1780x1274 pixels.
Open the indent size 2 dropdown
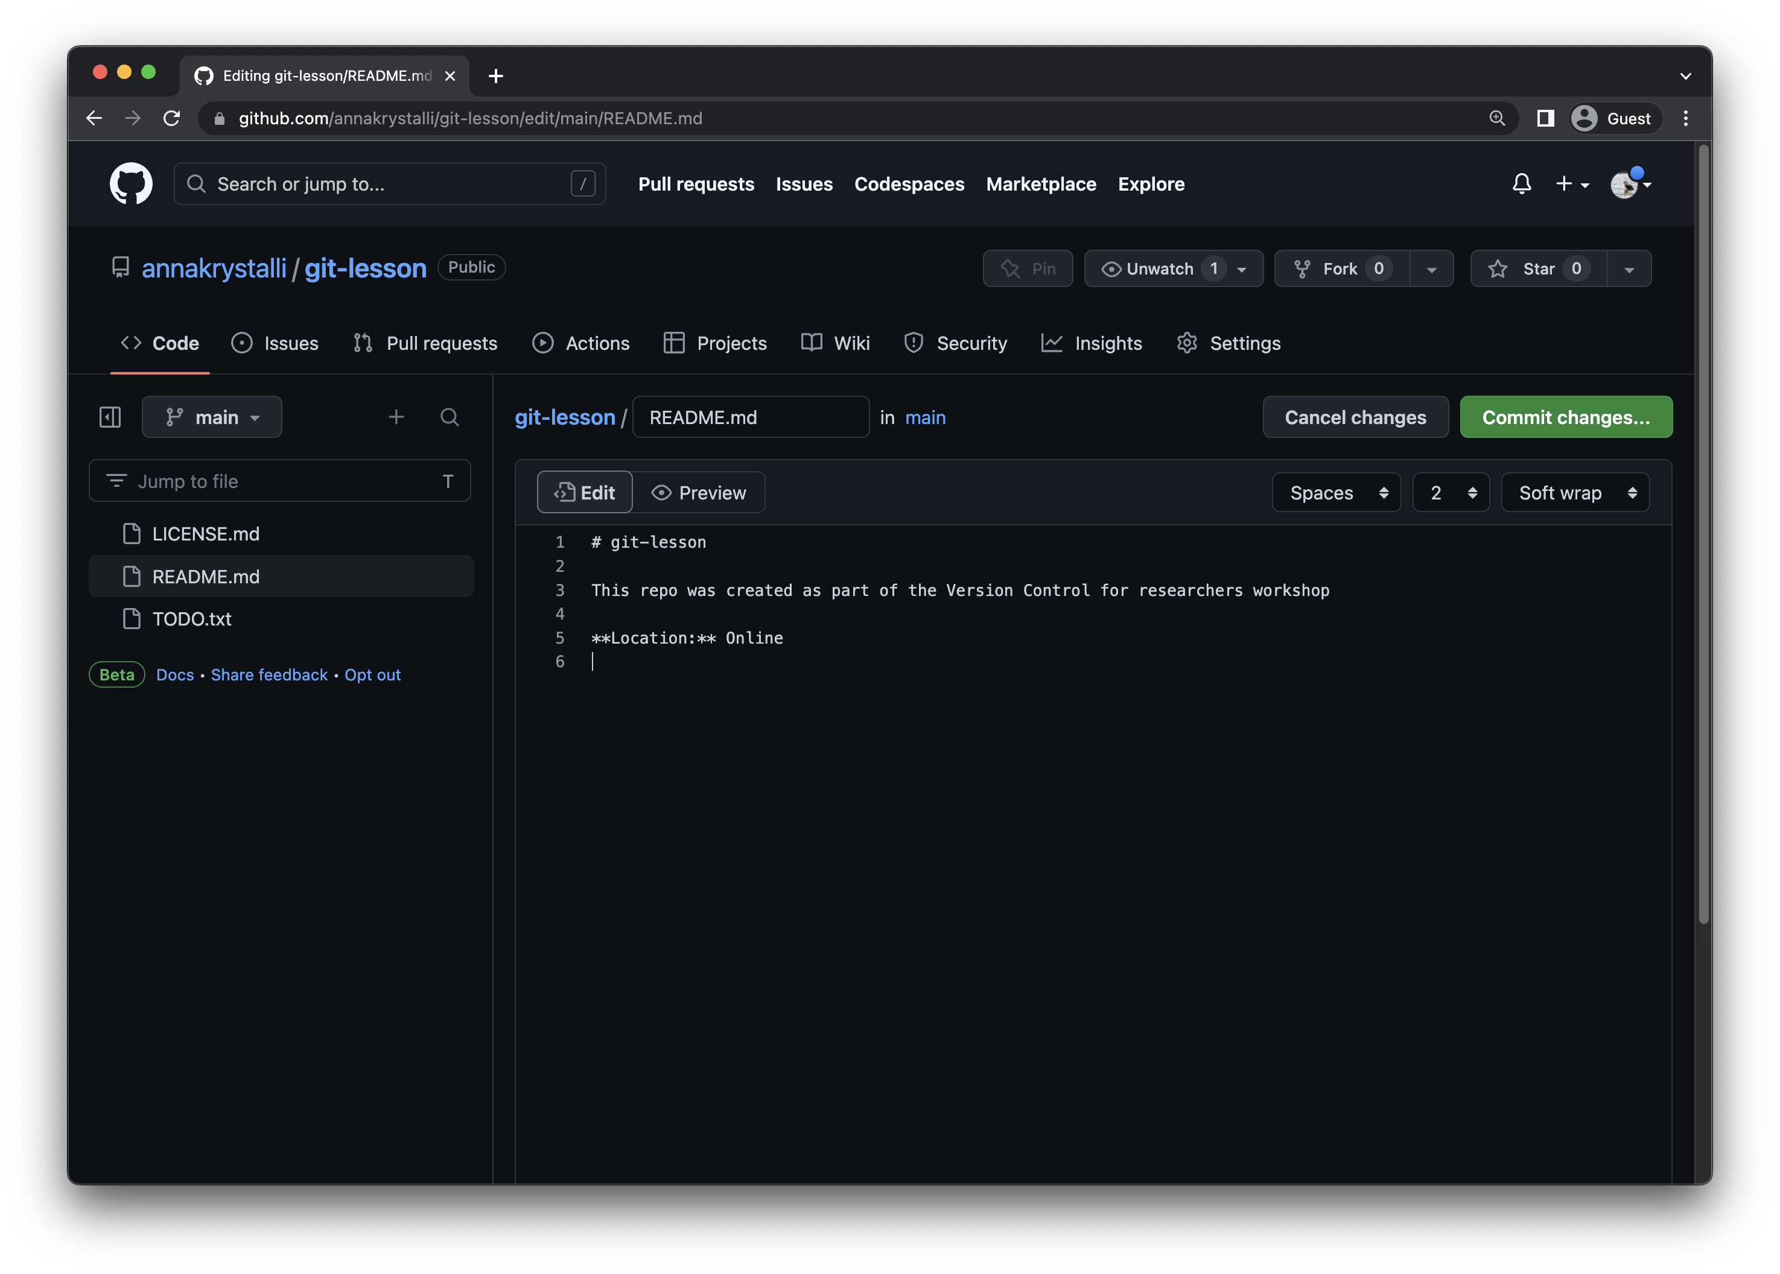click(x=1450, y=492)
